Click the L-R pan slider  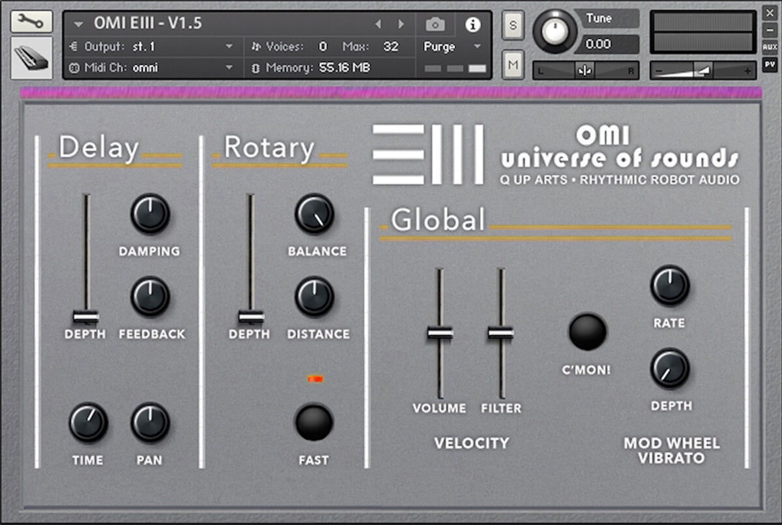[x=586, y=71]
